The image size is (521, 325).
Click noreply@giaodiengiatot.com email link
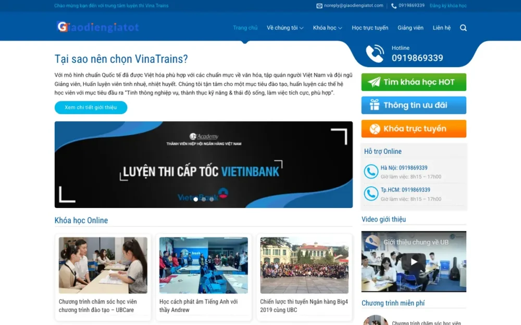pos(354,6)
